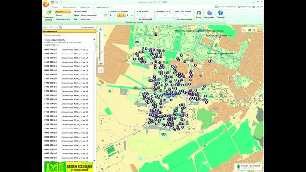Go forward with the grey arrow in the directory panel

tap(51, 27)
